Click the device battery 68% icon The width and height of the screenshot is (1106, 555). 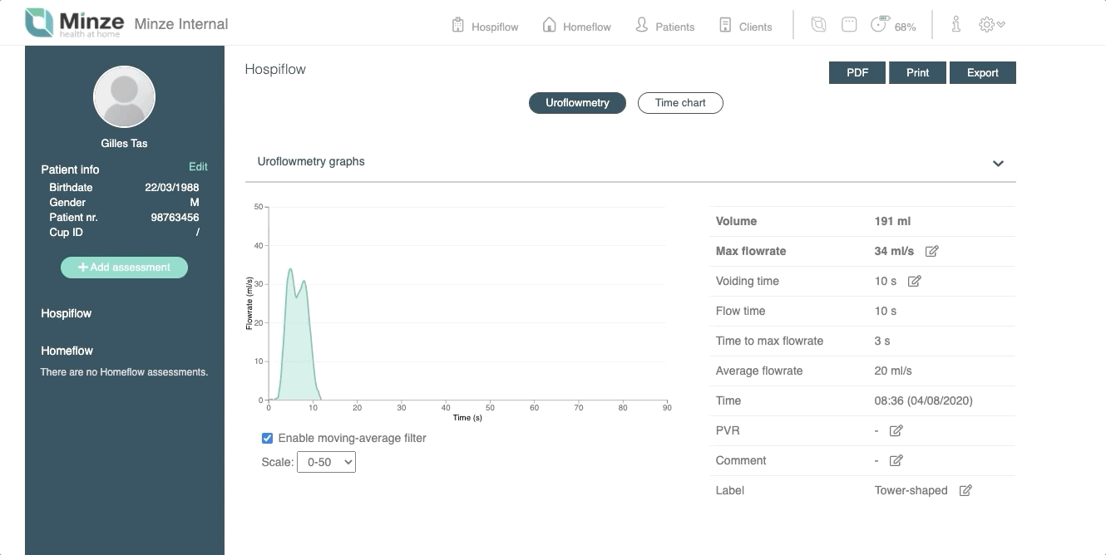(x=892, y=26)
